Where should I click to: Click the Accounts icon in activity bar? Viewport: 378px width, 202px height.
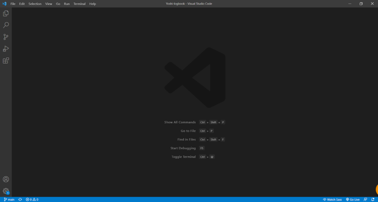coord(6,179)
